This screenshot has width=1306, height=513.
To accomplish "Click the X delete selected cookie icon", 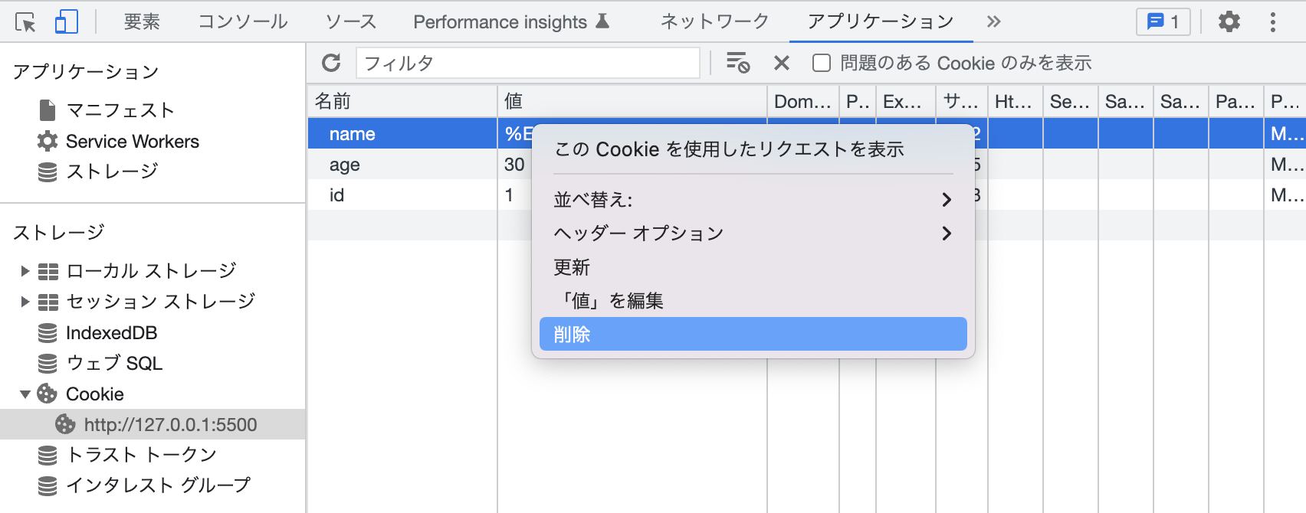I will (x=781, y=63).
